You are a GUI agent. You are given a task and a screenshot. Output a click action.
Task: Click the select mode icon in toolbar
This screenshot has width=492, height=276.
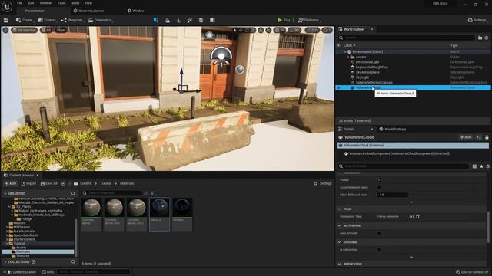tap(155, 20)
